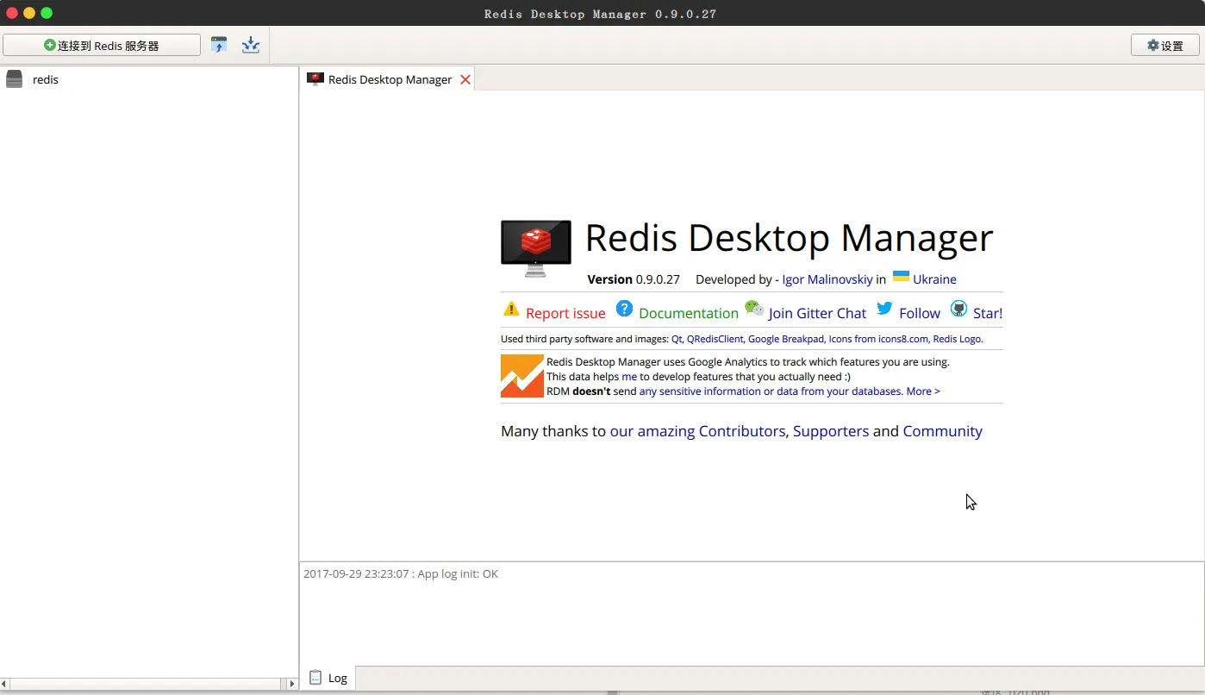Click the GitHub Star icon
The height and width of the screenshot is (695, 1205).
[x=958, y=309]
